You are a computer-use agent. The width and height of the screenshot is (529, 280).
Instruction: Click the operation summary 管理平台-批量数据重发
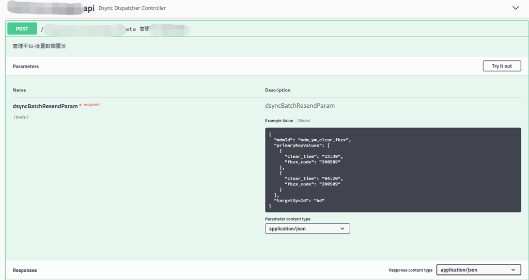click(39, 46)
